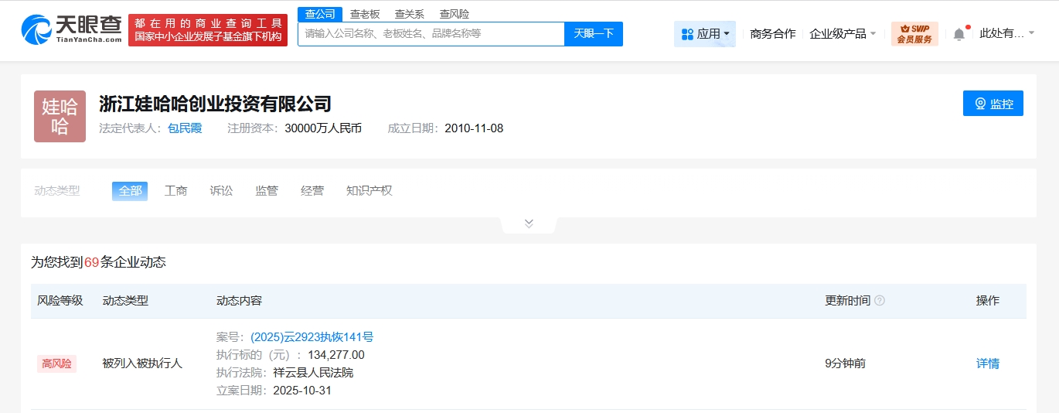Viewport: 1059px width, 413px height.
Task: Expand the filter panel with double chevron
Action: click(x=529, y=224)
